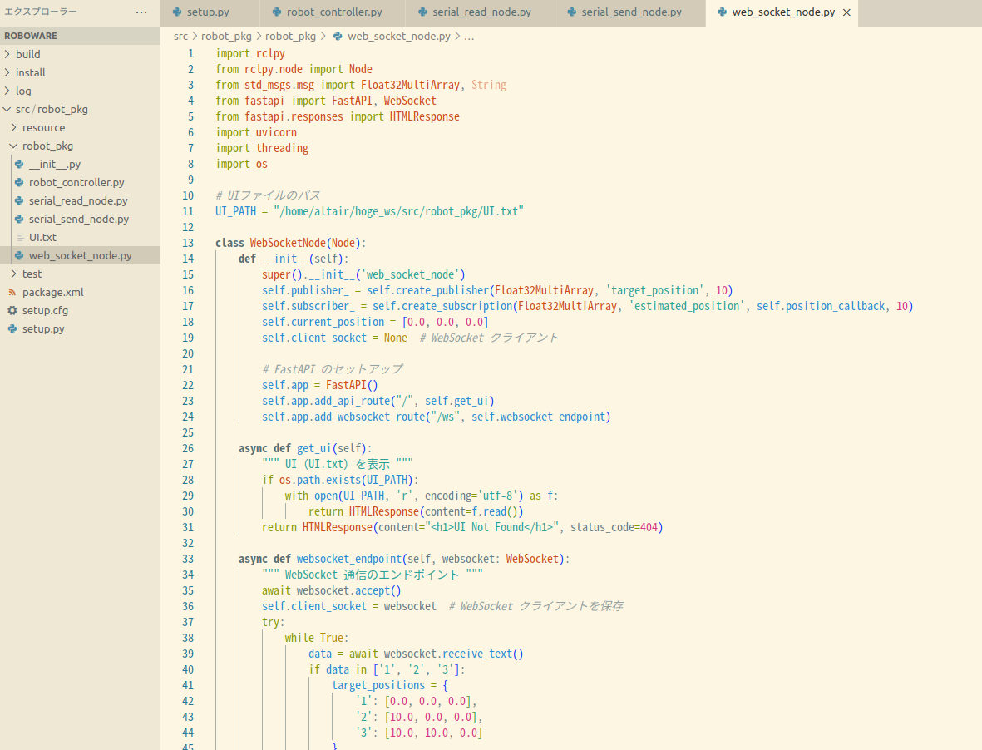This screenshot has height=750, width=982.
Task: Close the web_socket_node.py editor tab
Action: coord(846,12)
